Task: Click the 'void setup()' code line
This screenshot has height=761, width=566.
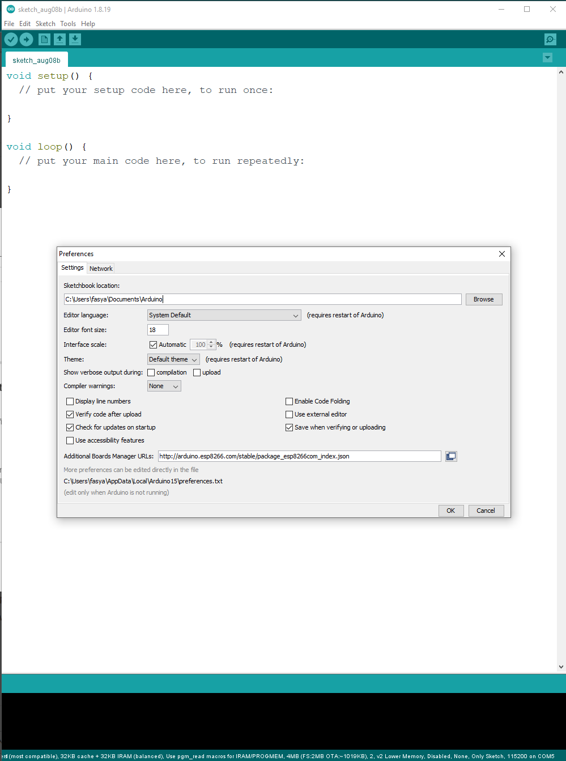Action: pos(50,76)
